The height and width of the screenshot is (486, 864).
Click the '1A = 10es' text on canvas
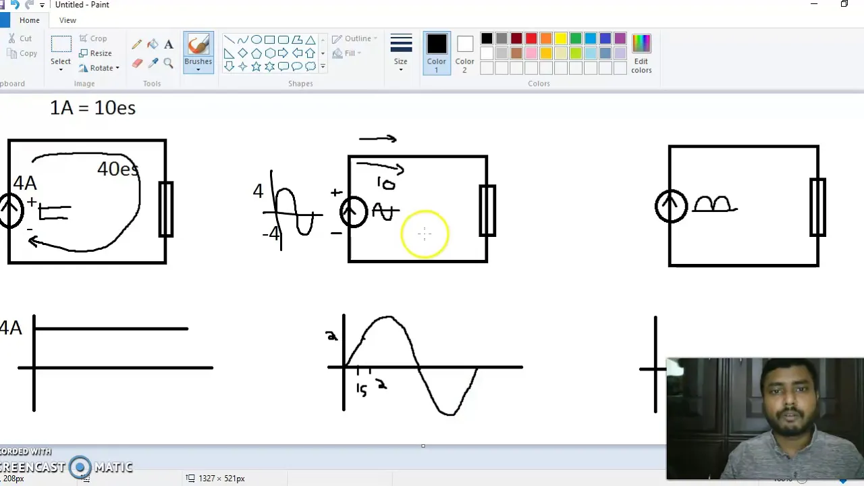(x=92, y=108)
